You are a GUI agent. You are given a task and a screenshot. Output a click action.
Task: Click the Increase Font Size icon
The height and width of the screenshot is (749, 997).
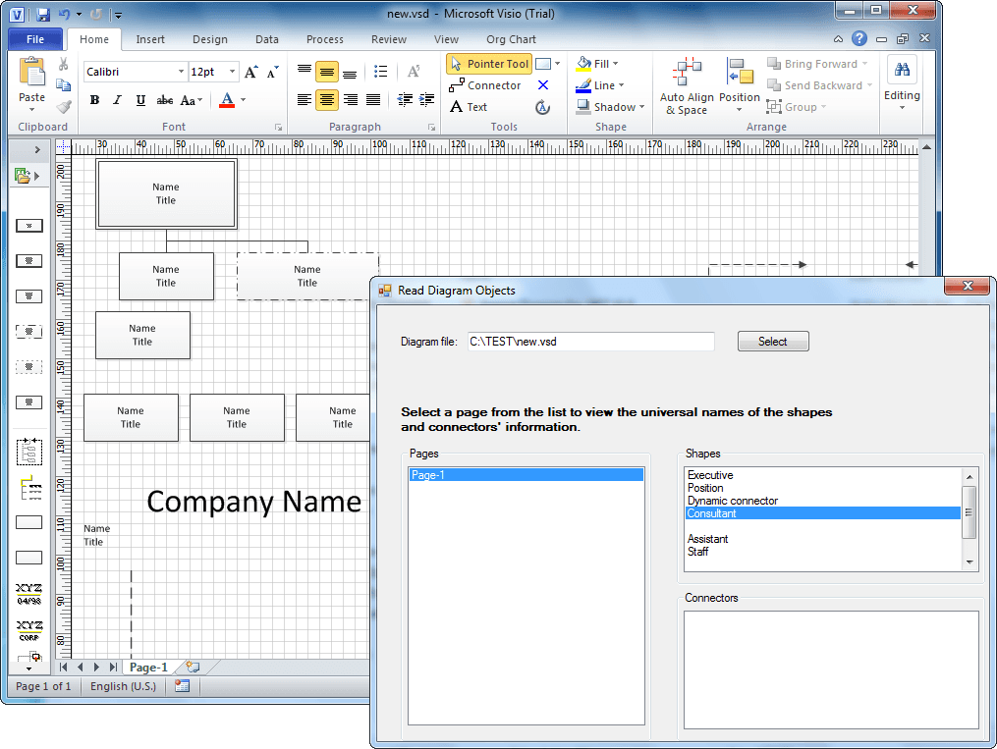click(251, 72)
